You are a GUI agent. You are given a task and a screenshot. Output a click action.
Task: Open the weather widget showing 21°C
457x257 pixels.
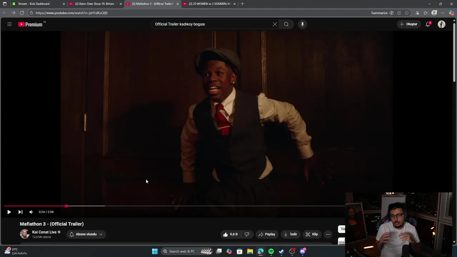point(16,251)
